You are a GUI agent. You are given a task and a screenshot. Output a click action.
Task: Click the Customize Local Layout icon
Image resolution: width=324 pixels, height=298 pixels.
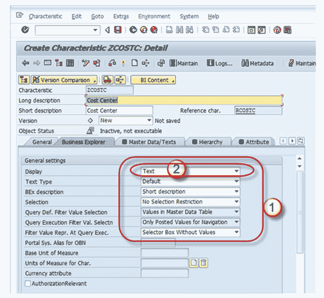click(288, 30)
